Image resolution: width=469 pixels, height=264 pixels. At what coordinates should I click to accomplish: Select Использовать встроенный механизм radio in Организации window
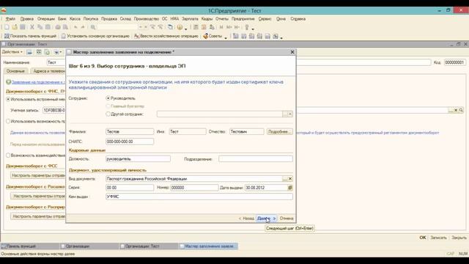click(8, 99)
